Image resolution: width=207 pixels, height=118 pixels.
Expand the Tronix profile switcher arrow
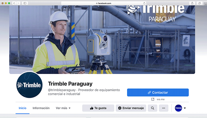point(185,108)
